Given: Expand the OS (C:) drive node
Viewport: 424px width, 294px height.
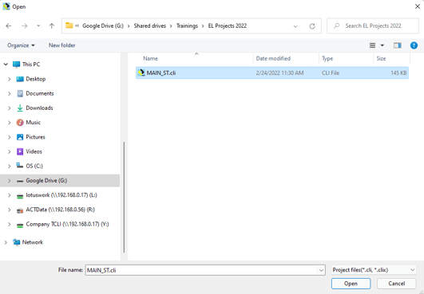Looking at the screenshot, I should 10,167.
